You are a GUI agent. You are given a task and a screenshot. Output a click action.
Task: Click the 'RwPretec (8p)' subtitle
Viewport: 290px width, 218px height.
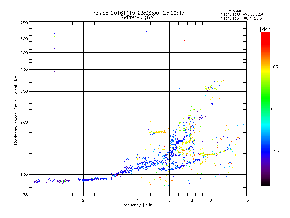pyautogui.click(x=137, y=17)
